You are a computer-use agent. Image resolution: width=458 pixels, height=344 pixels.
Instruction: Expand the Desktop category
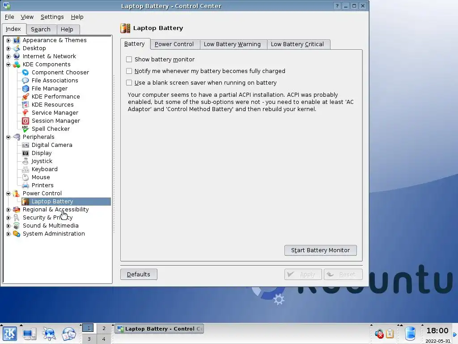point(8,48)
